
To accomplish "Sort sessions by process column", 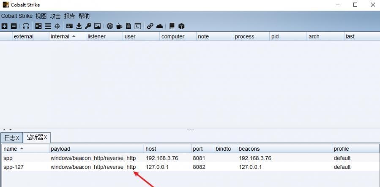I will pyautogui.click(x=252, y=37).
